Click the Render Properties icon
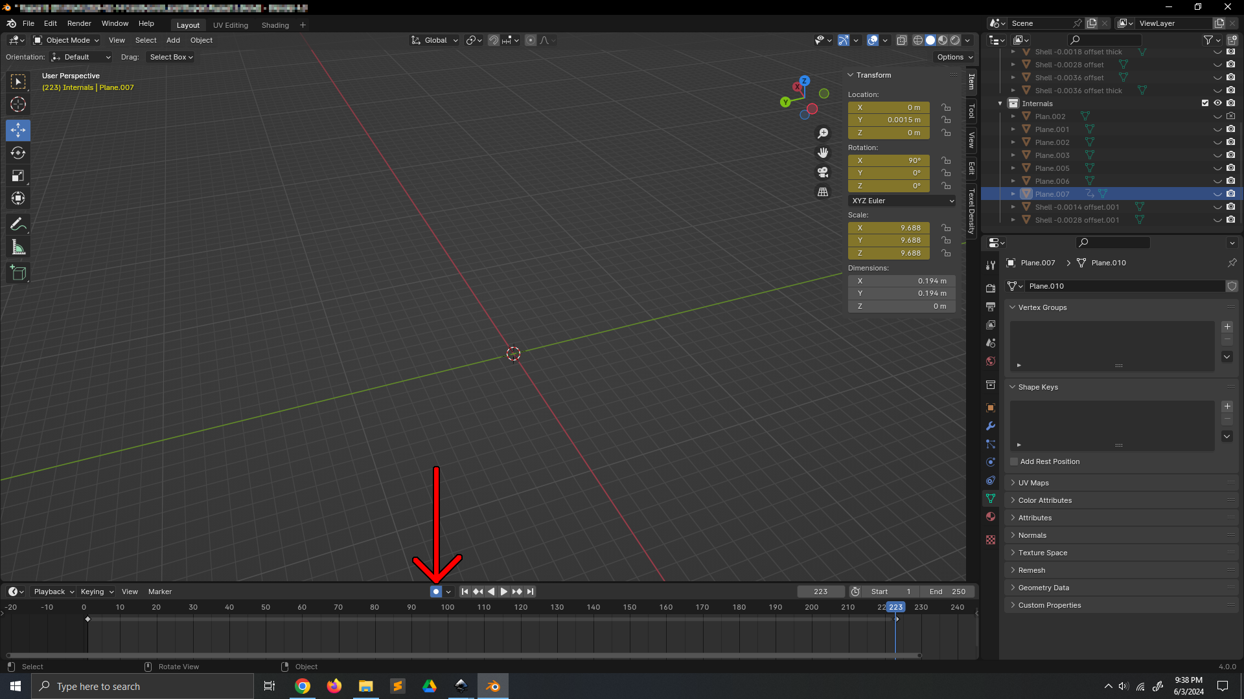This screenshot has height=699, width=1244. coord(990,286)
